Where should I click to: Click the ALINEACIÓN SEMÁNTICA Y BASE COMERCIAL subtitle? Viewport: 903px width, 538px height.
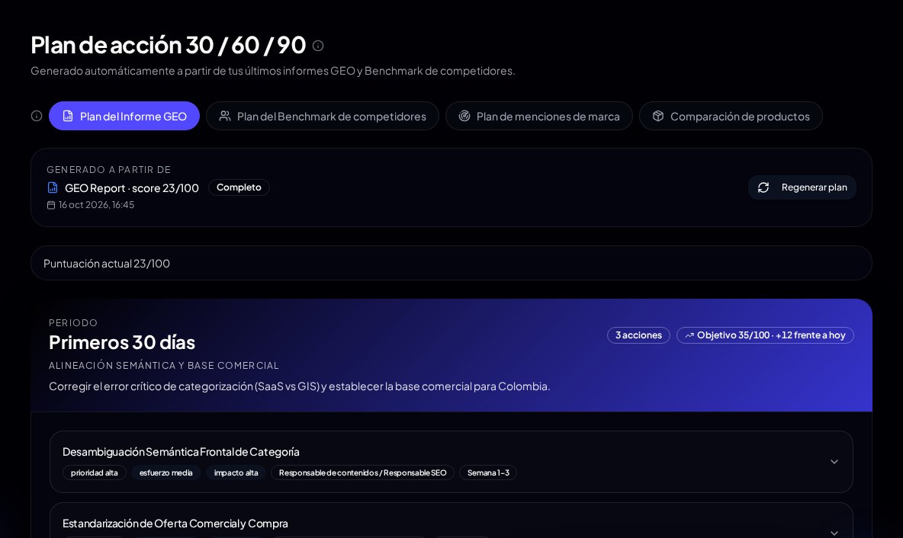pyautogui.click(x=163, y=365)
